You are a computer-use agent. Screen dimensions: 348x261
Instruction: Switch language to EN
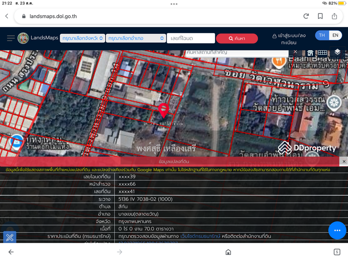(335, 35)
